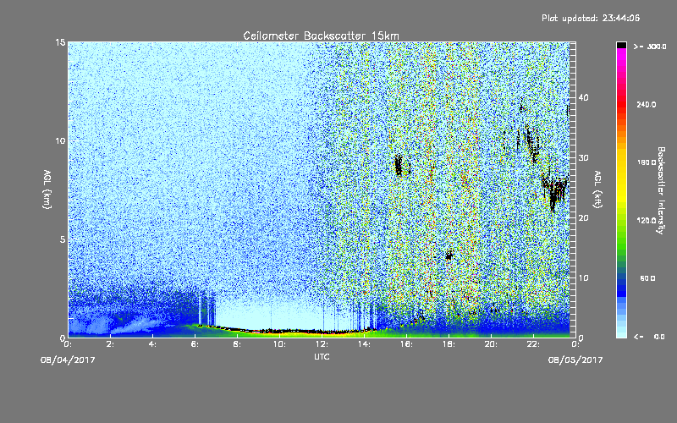
Task: Click the '15' tick on the km axis
Action: [60, 42]
